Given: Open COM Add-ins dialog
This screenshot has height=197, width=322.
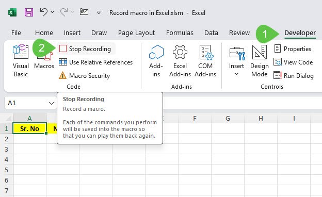Looking at the screenshot, I should click(x=205, y=61).
